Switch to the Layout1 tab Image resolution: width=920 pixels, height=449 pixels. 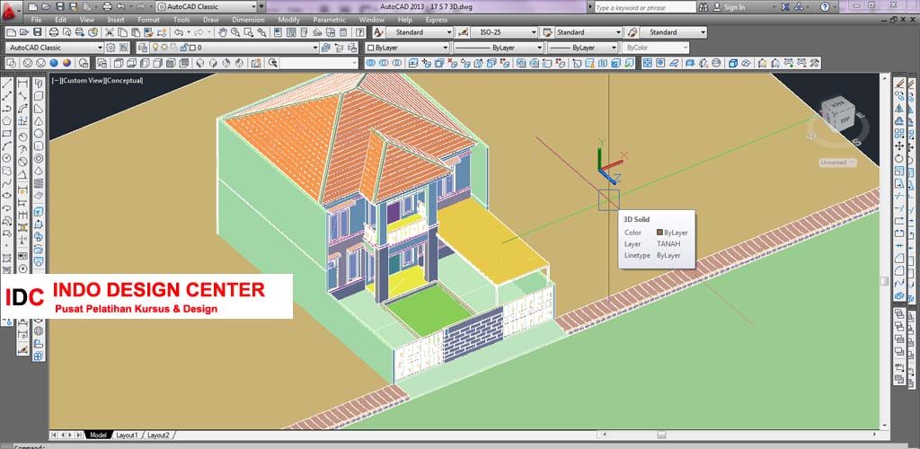click(x=127, y=435)
